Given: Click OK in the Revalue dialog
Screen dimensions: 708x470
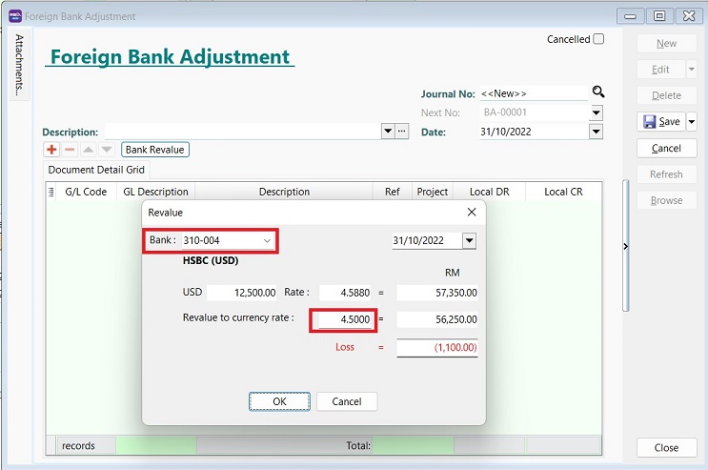Looking at the screenshot, I should coord(279,401).
